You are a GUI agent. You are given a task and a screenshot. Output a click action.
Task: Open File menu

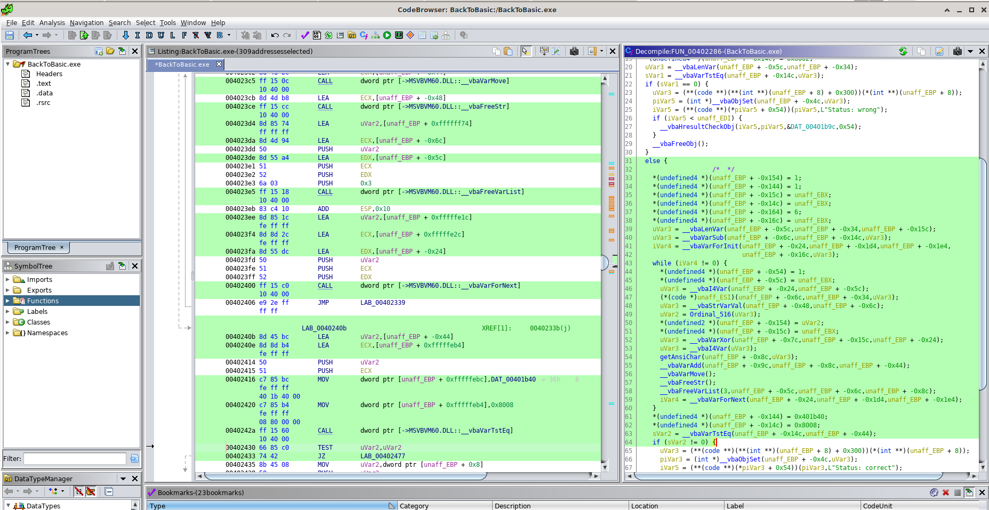[x=12, y=23]
